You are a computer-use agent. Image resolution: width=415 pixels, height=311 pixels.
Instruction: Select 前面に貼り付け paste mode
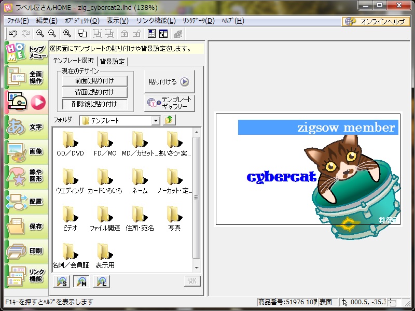[x=94, y=81]
